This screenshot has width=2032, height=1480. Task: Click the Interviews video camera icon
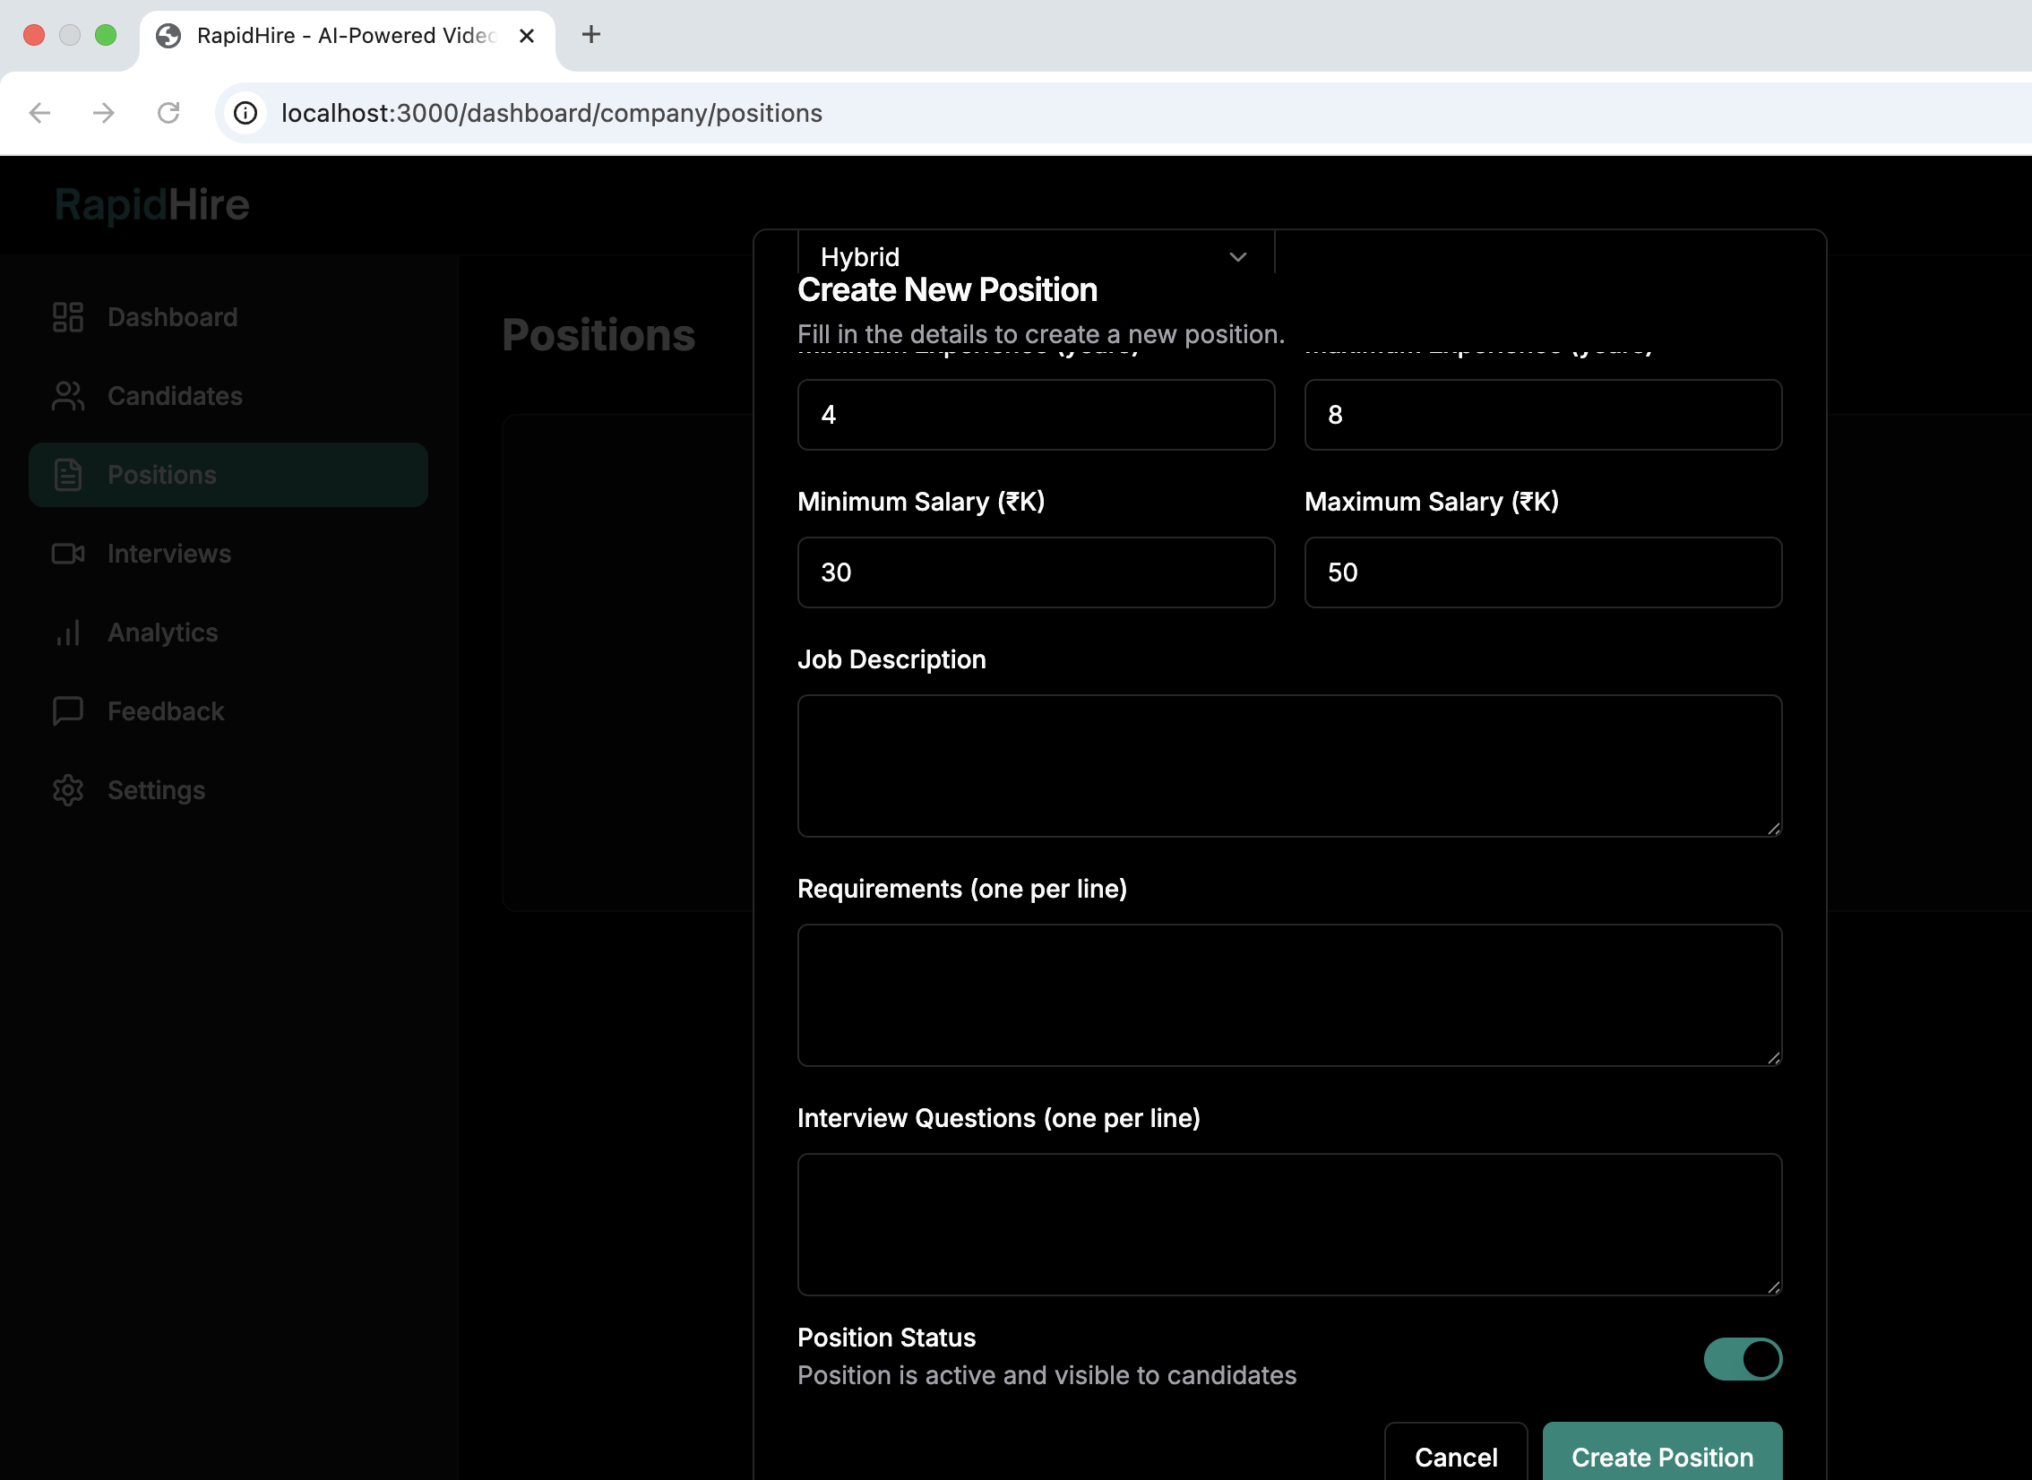pos(68,554)
